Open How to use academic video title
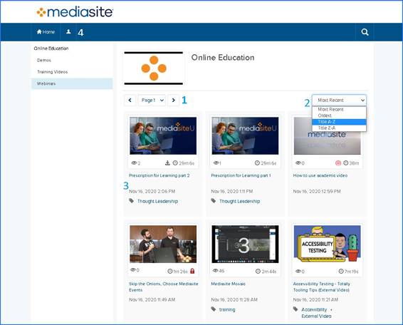The height and width of the screenshot is (325, 403). click(320, 175)
